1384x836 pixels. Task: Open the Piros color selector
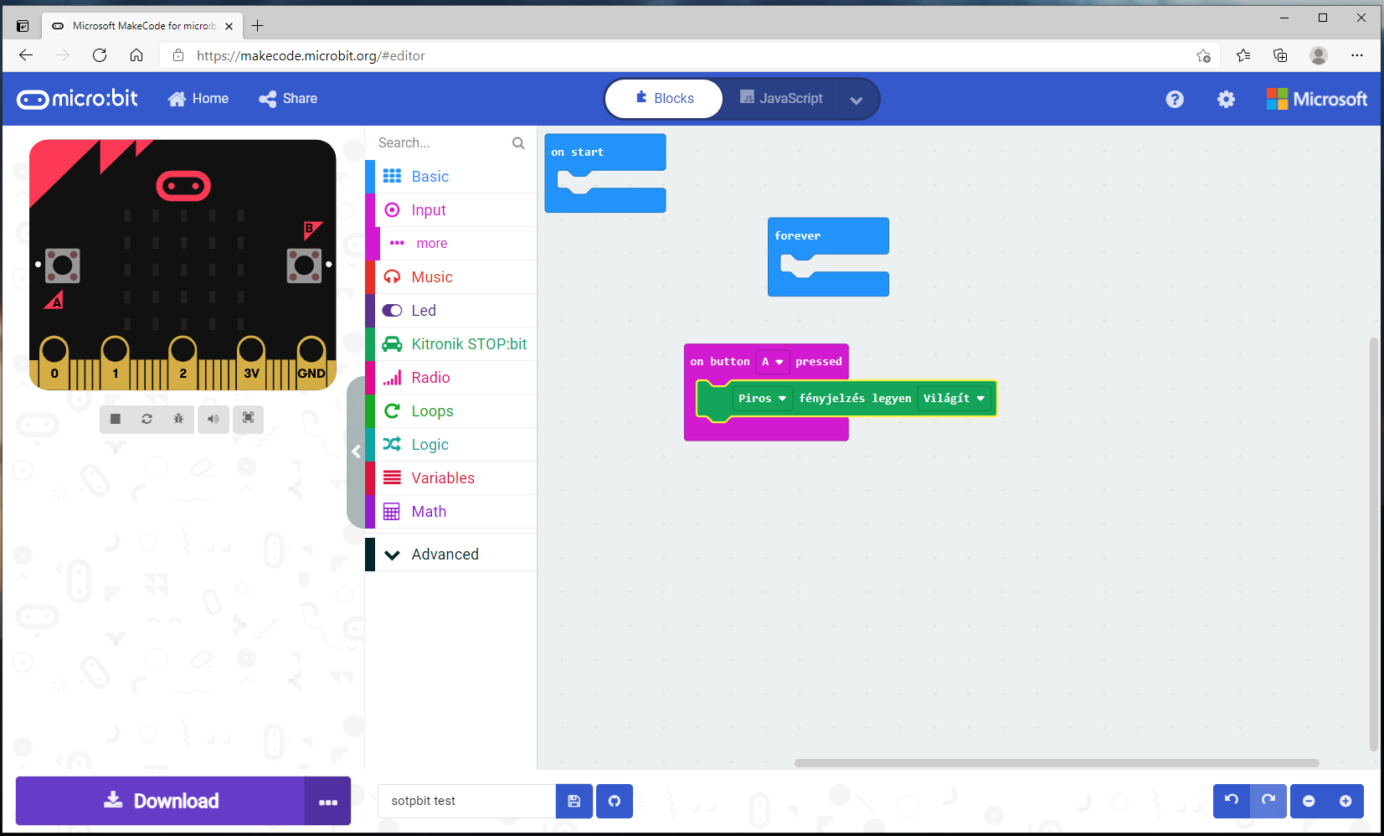(x=761, y=398)
